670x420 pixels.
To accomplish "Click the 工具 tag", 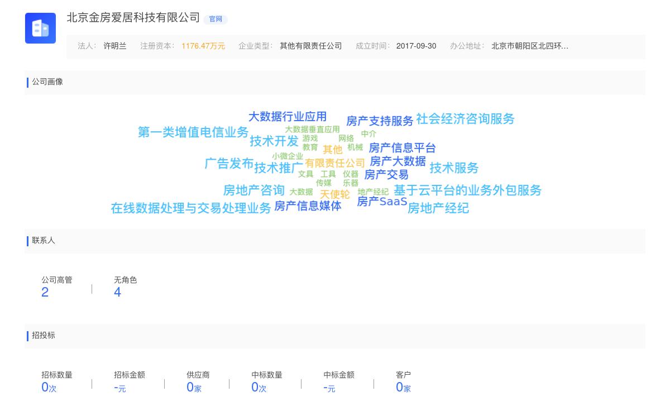I will pyautogui.click(x=328, y=174).
